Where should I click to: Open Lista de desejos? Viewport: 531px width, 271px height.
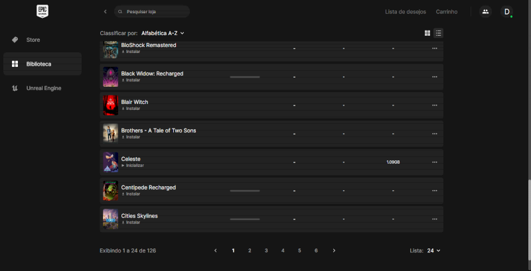[405, 12]
